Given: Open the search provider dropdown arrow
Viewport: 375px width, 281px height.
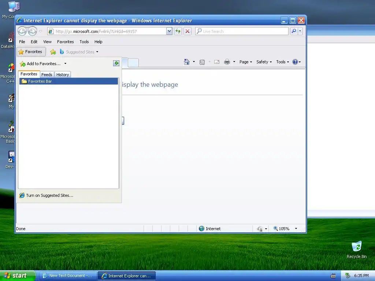Looking at the screenshot, I should tap(300, 31).
